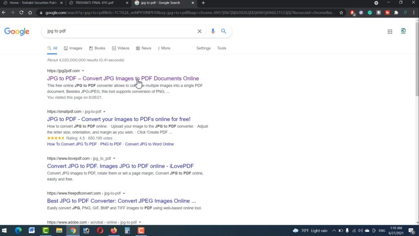
Task: Open the More search filters menu
Action: click(x=164, y=48)
